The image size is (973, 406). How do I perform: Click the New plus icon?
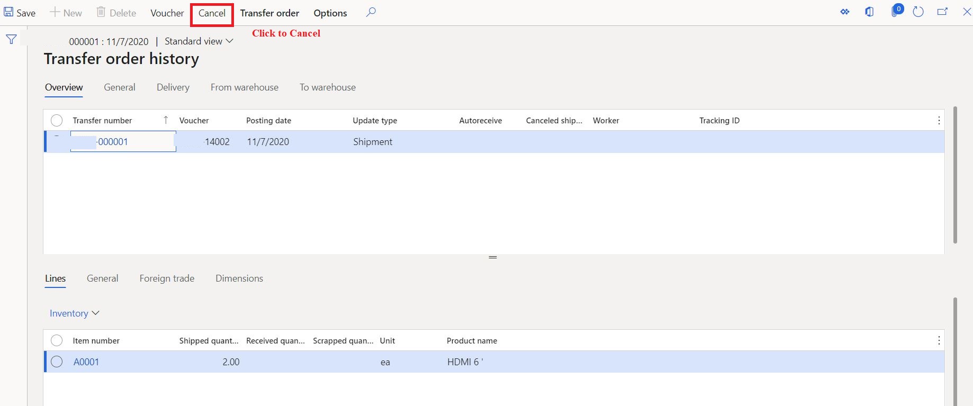point(55,12)
